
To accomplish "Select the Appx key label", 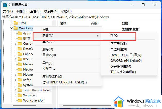I will [27, 33].
